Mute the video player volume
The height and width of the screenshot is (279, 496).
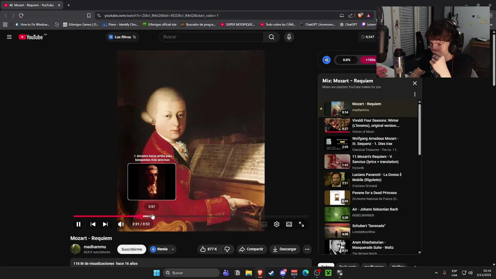(121, 224)
